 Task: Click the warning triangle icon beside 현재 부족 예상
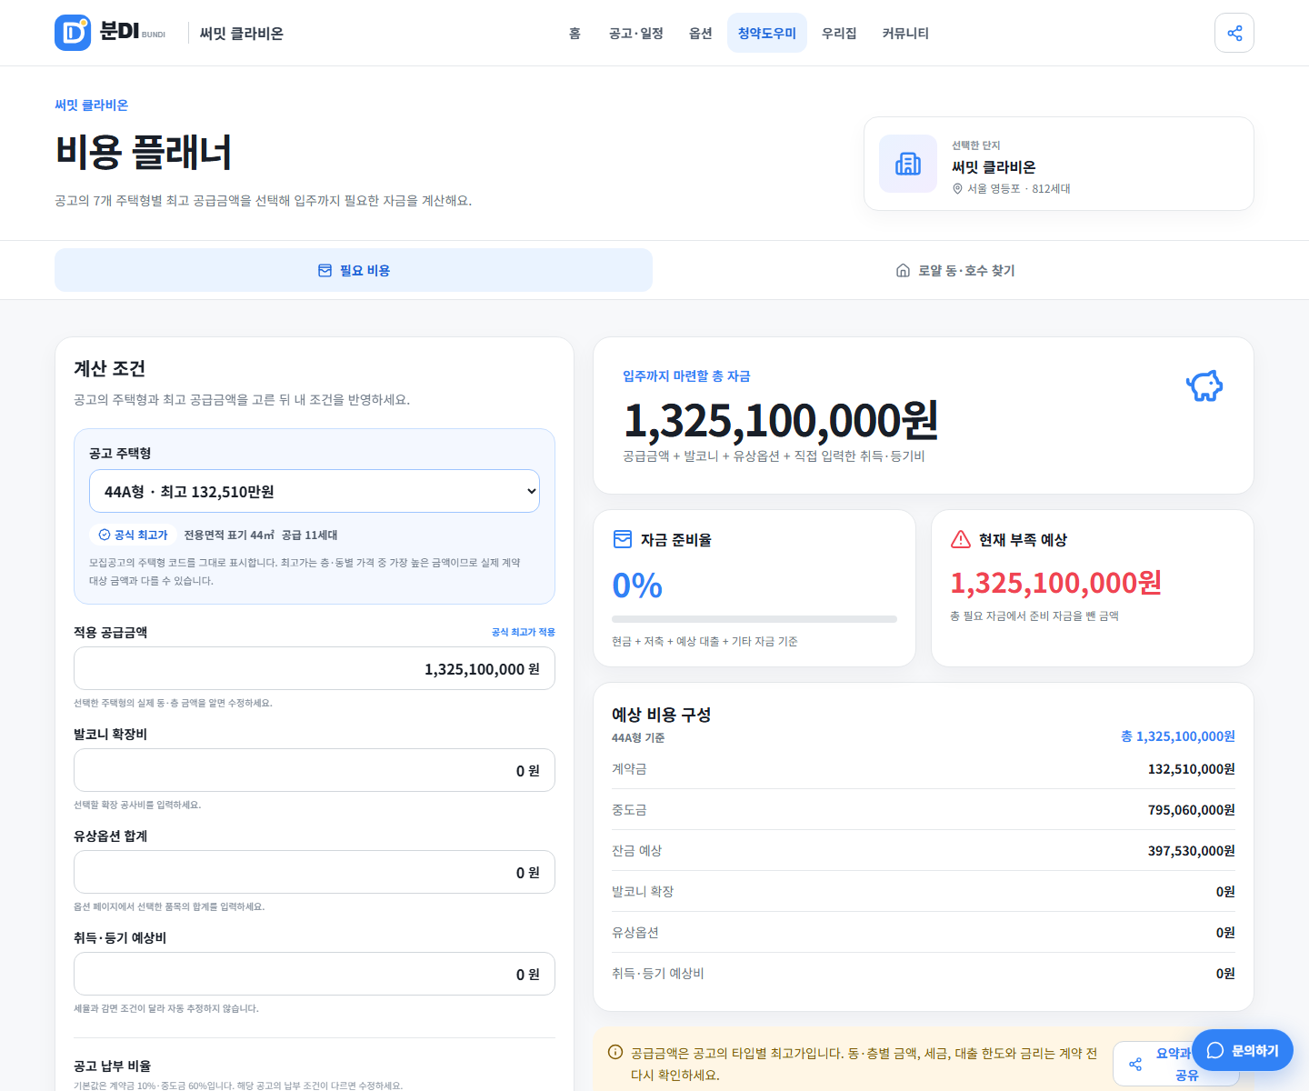coord(961,539)
